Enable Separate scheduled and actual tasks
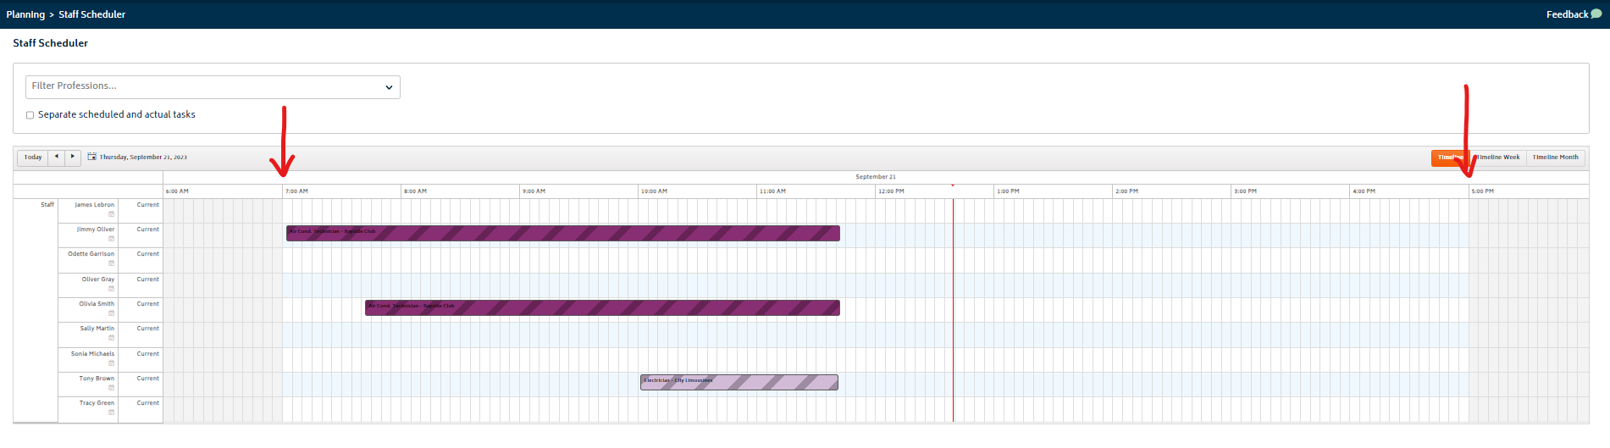Viewport: 1610px width, 448px height. point(30,115)
